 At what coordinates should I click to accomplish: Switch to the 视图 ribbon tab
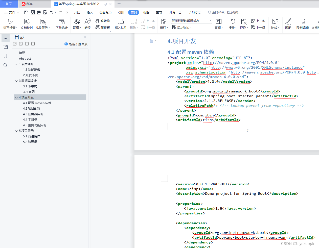point(146,12)
